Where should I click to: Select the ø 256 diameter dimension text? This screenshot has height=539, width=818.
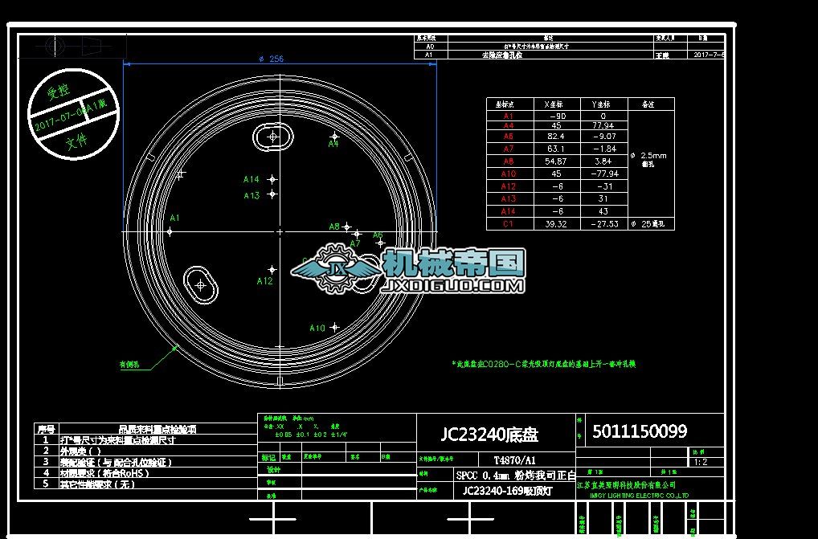[271, 57]
